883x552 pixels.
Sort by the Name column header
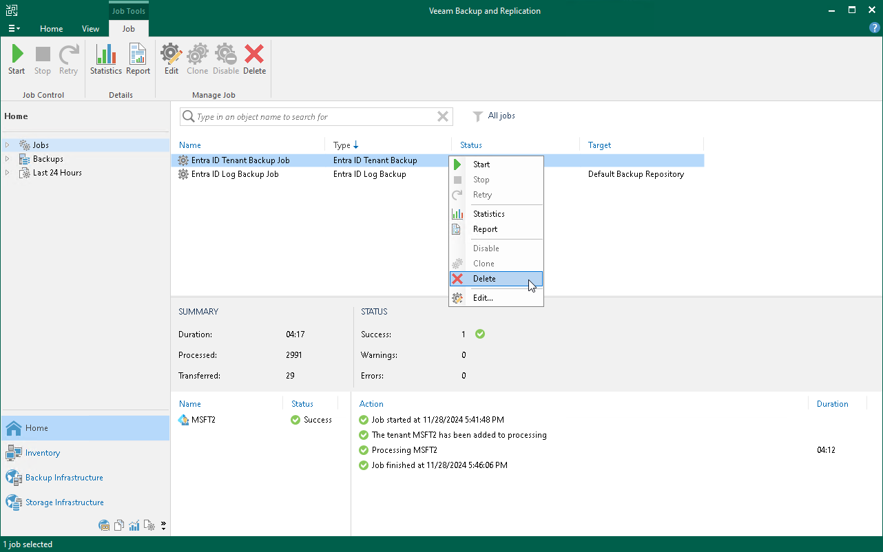[x=190, y=145]
